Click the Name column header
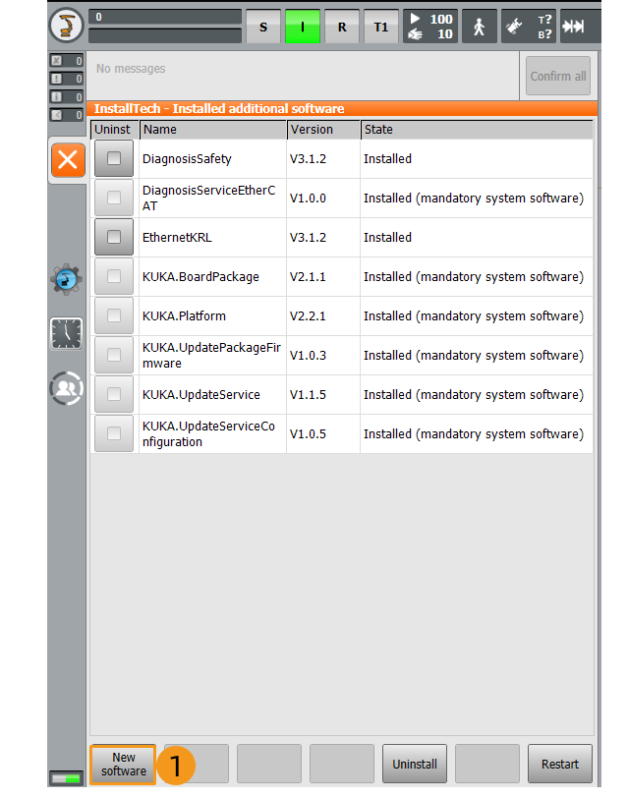 pos(212,130)
